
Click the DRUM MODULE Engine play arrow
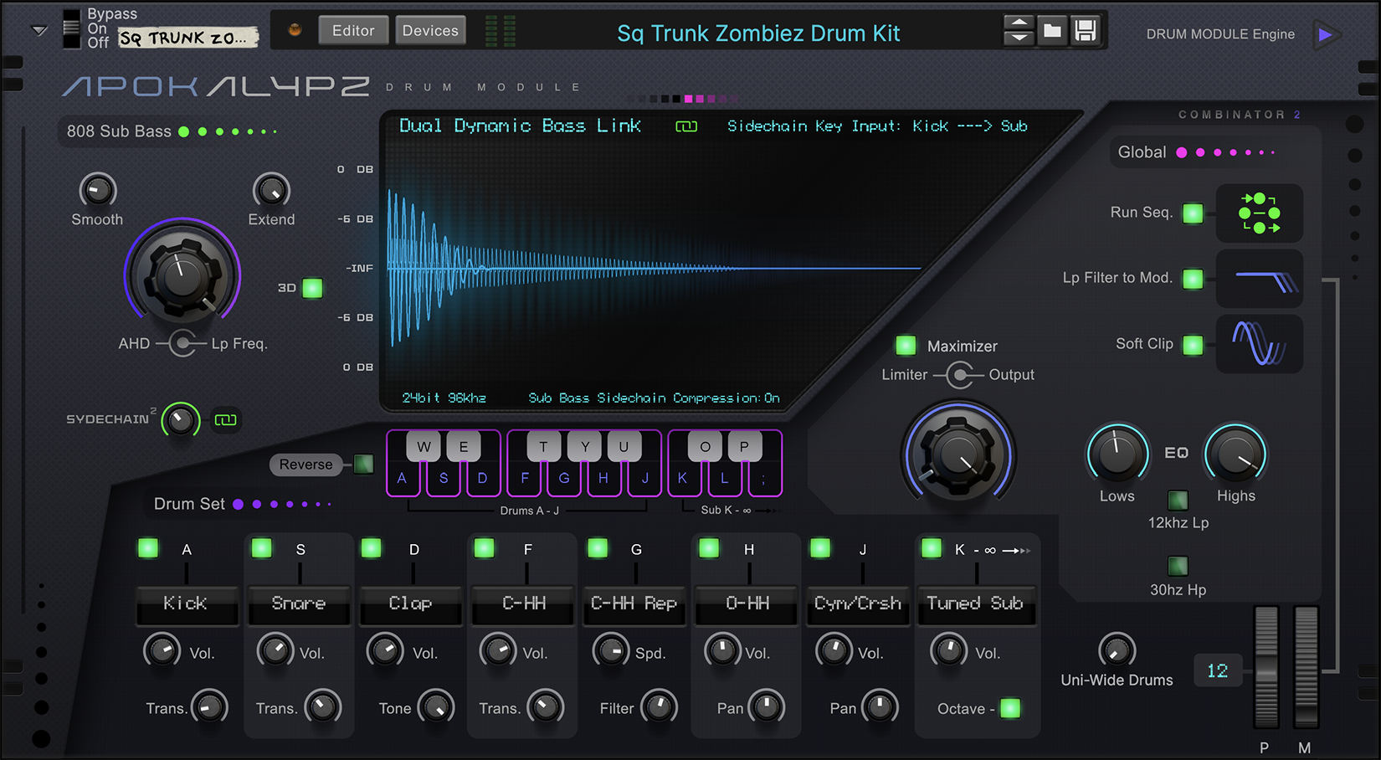pos(1327,35)
